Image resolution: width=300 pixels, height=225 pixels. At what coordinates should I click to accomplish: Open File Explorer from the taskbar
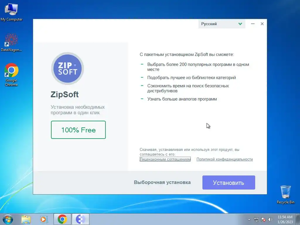click(x=26, y=219)
